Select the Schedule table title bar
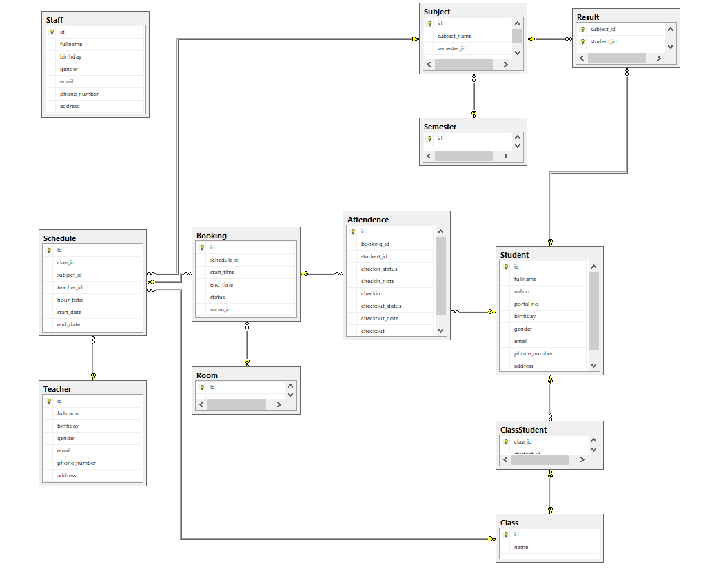The width and height of the screenshot is (701, 573). [x=92, y=238]
